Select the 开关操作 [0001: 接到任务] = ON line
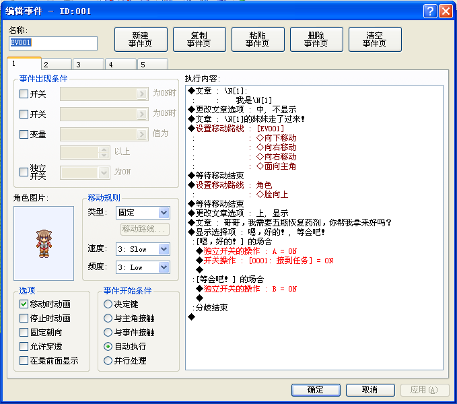Viewport: 457px width, 404px height. pyautogui.click(x=265, y=261)
